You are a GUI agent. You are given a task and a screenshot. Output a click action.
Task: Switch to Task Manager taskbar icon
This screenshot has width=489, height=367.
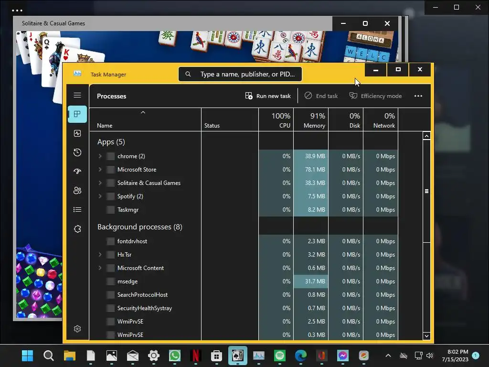coord(258,356)
